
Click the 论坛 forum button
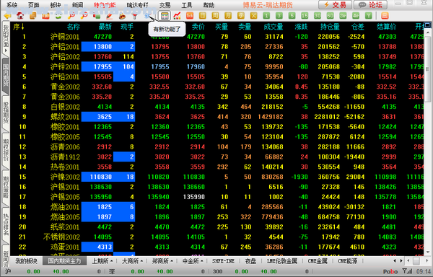[x=370, y=5]
